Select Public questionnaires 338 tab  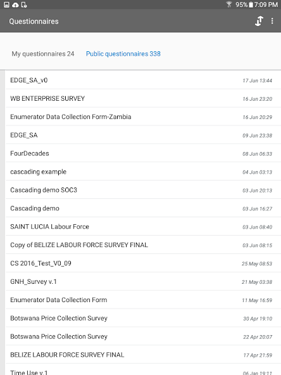pyautogui.click(x=123, y=54)
